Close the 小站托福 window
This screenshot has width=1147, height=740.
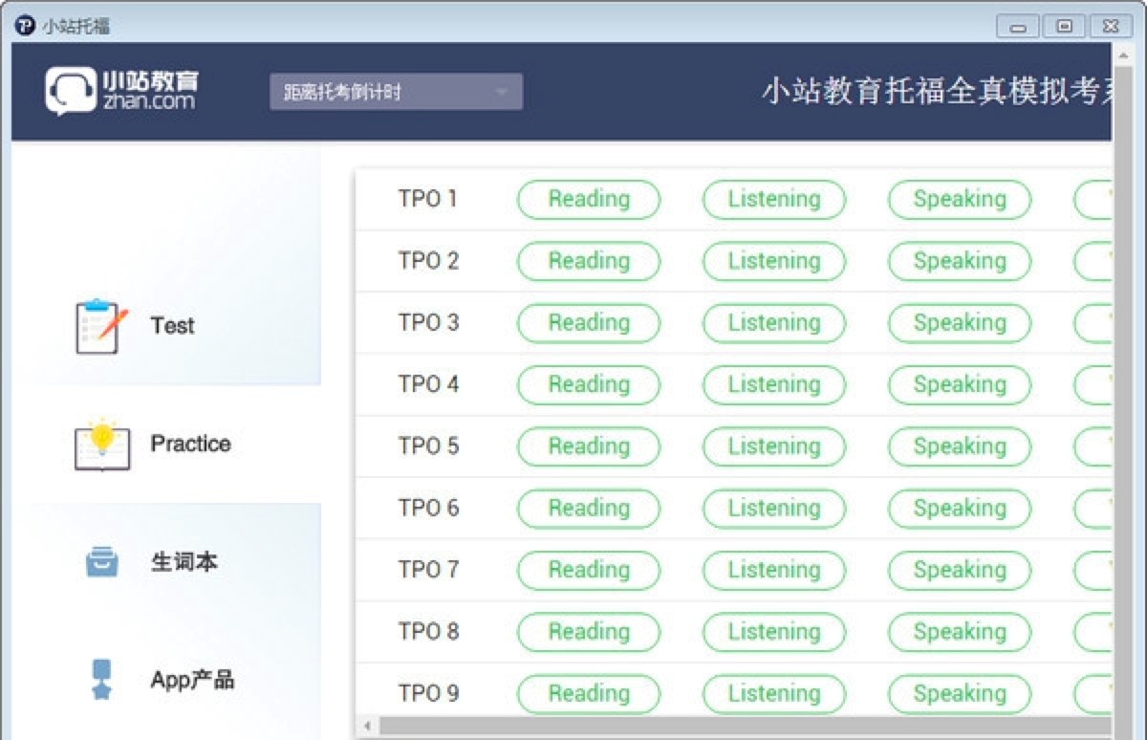[x=1110, y=26]
